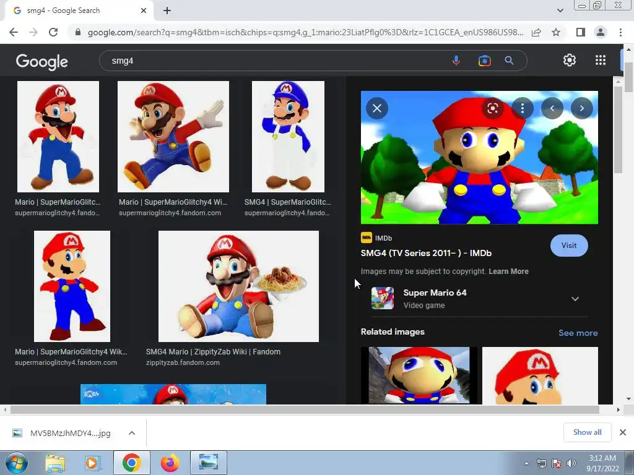This screenshot has width=634, height=475.
Task: Open blue-capped SMG4 character image
Action: (x=288, y=137)
